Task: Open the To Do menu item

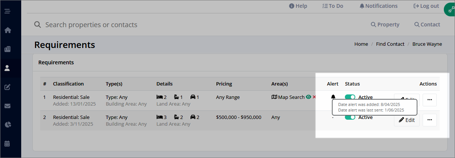Action: (333, 6)
